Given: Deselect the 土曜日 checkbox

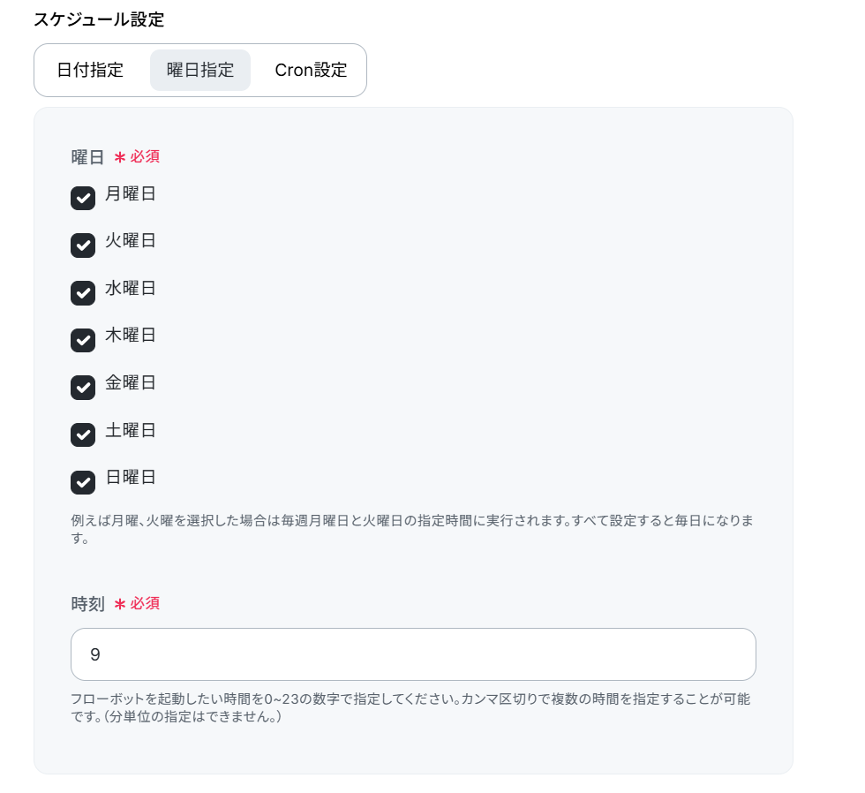Looking at the screenshot, I should click(83, 434).
